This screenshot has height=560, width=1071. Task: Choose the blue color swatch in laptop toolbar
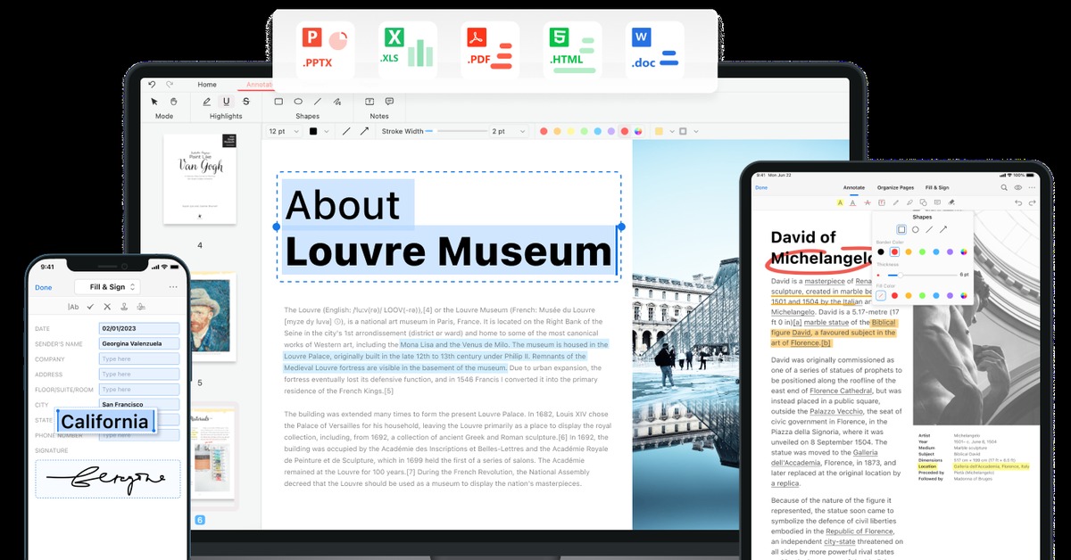point(597,131)
